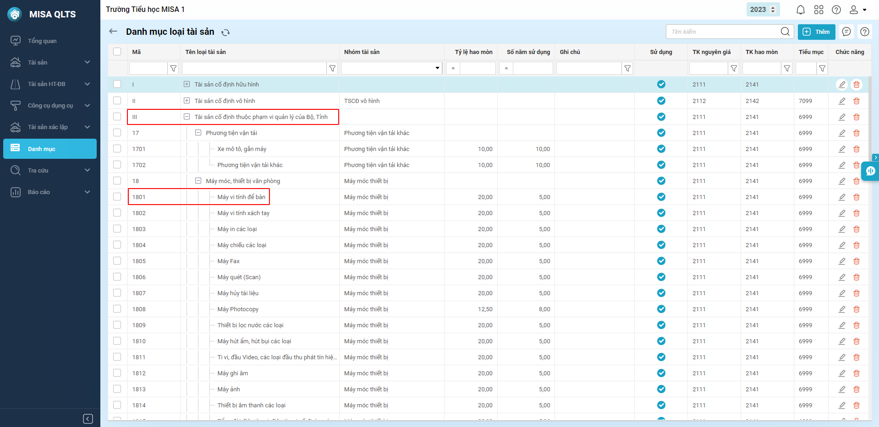
Task: Open the feedback chat icon near Thêm
Action: [x=846, y=32]
